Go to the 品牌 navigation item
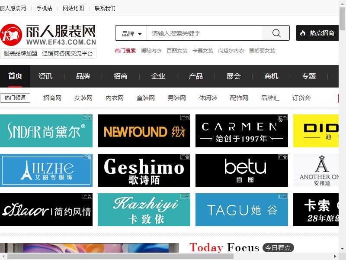 pos(83,76)
